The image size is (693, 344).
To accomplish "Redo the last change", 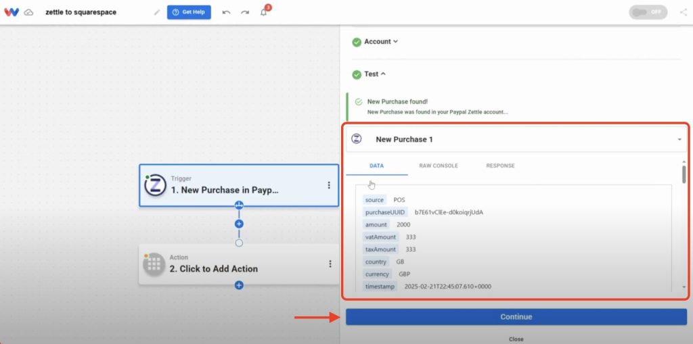I will tap(245, 12).
